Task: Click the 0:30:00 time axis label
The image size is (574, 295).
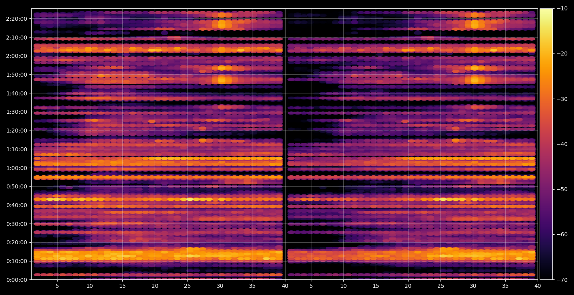Action: 17,224
